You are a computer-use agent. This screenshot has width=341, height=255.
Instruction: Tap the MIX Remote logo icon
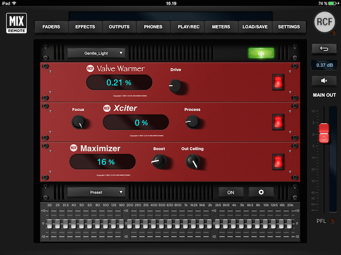pos(17,23)
